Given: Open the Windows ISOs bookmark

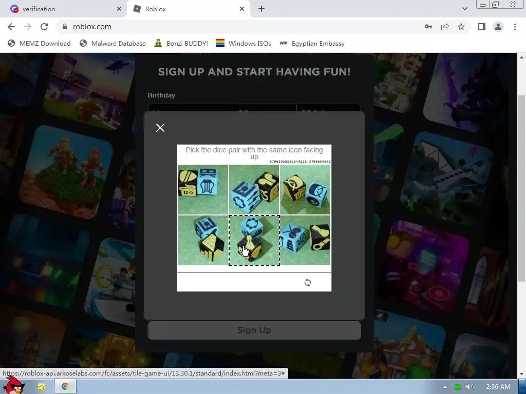Looking at the screenshot, I should [243, 43].
